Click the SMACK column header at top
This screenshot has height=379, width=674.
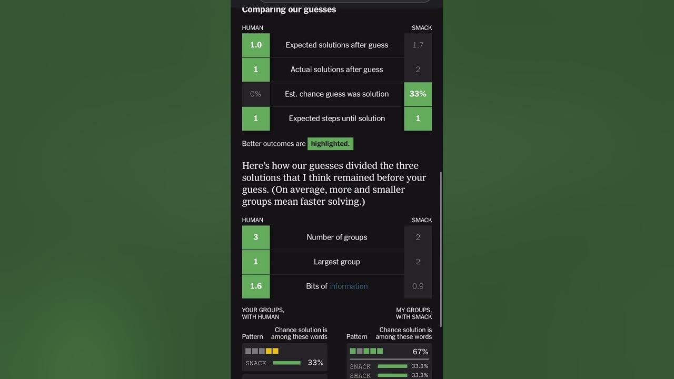click(x=422, y=28)
